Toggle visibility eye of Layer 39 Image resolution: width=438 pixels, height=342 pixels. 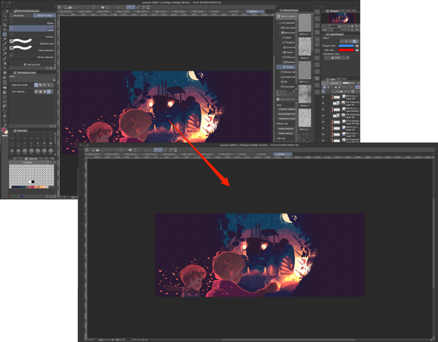pos(323,97)
